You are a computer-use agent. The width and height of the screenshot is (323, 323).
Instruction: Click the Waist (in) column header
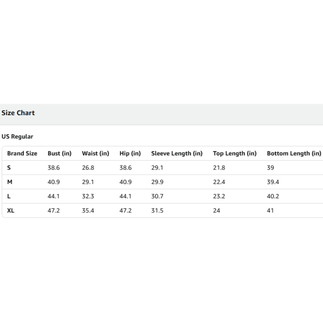coord(95,153)
